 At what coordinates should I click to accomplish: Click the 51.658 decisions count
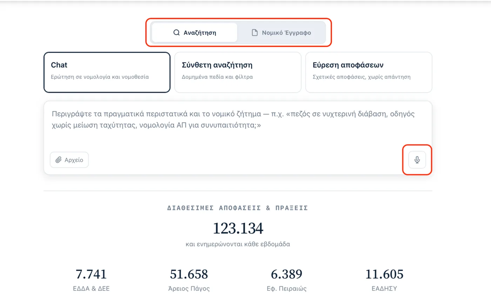click(x=189, y=274)
